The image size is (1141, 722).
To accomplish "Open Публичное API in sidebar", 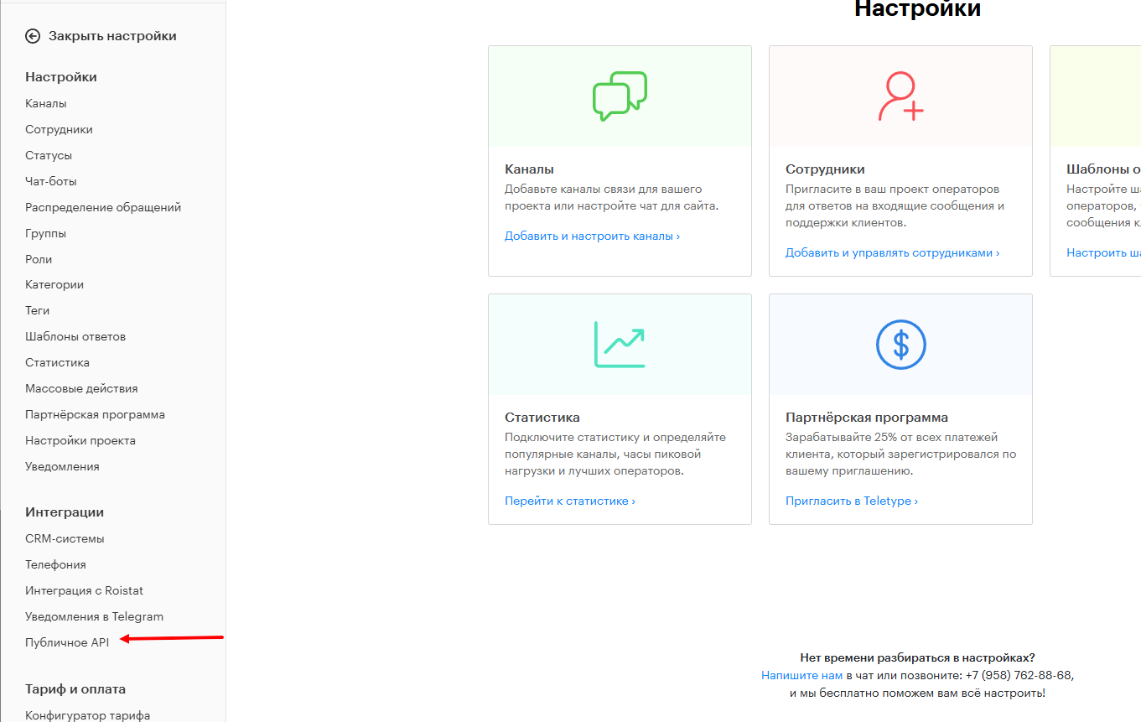I will (67, 642).
